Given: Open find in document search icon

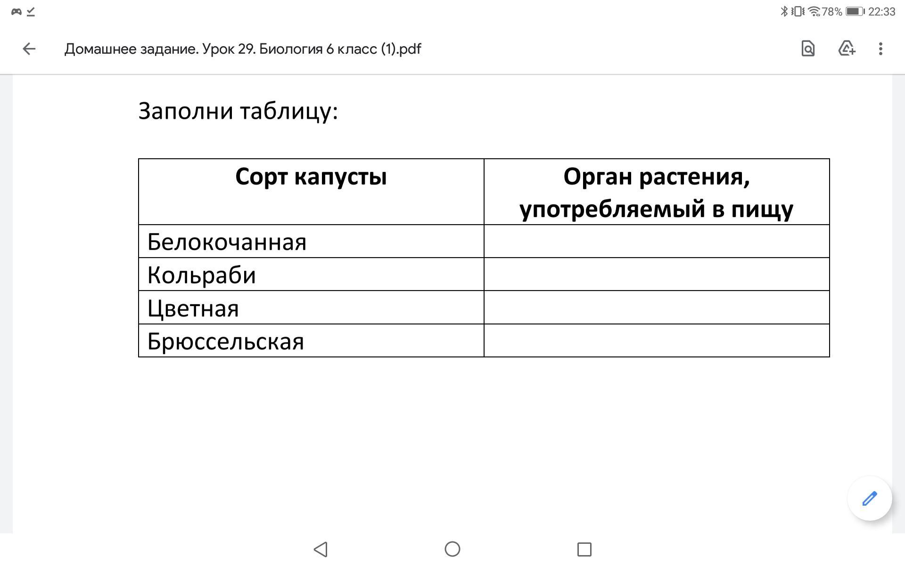Looking at the screenshot, I should [x=808, y=48].
